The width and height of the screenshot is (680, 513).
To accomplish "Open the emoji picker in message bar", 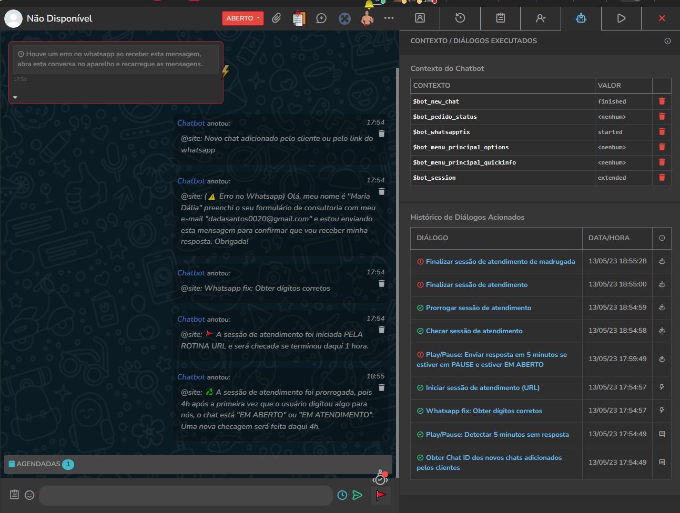I will (x=29, y=495).
